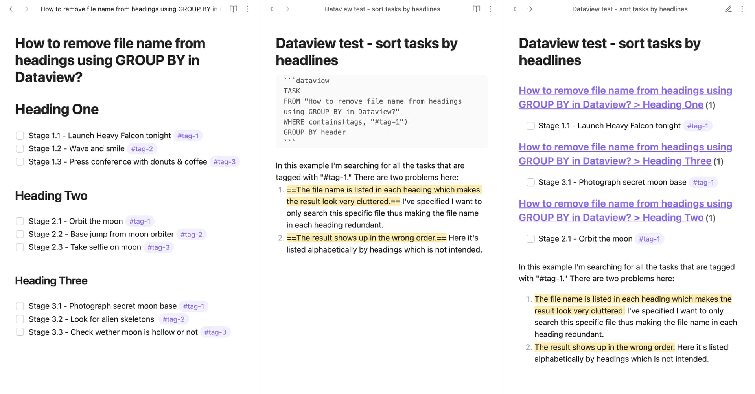Switch left pane to reading view
Screen dimensions: 755x394
(233, 9)
